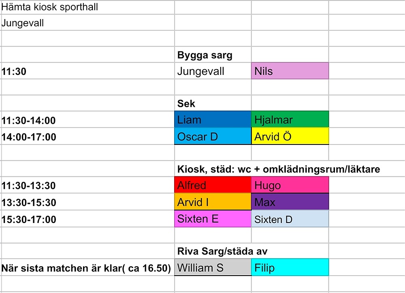Select the purple Max cell
The image size is (405, 293).
pyautogui.click(x=290, y=202)
